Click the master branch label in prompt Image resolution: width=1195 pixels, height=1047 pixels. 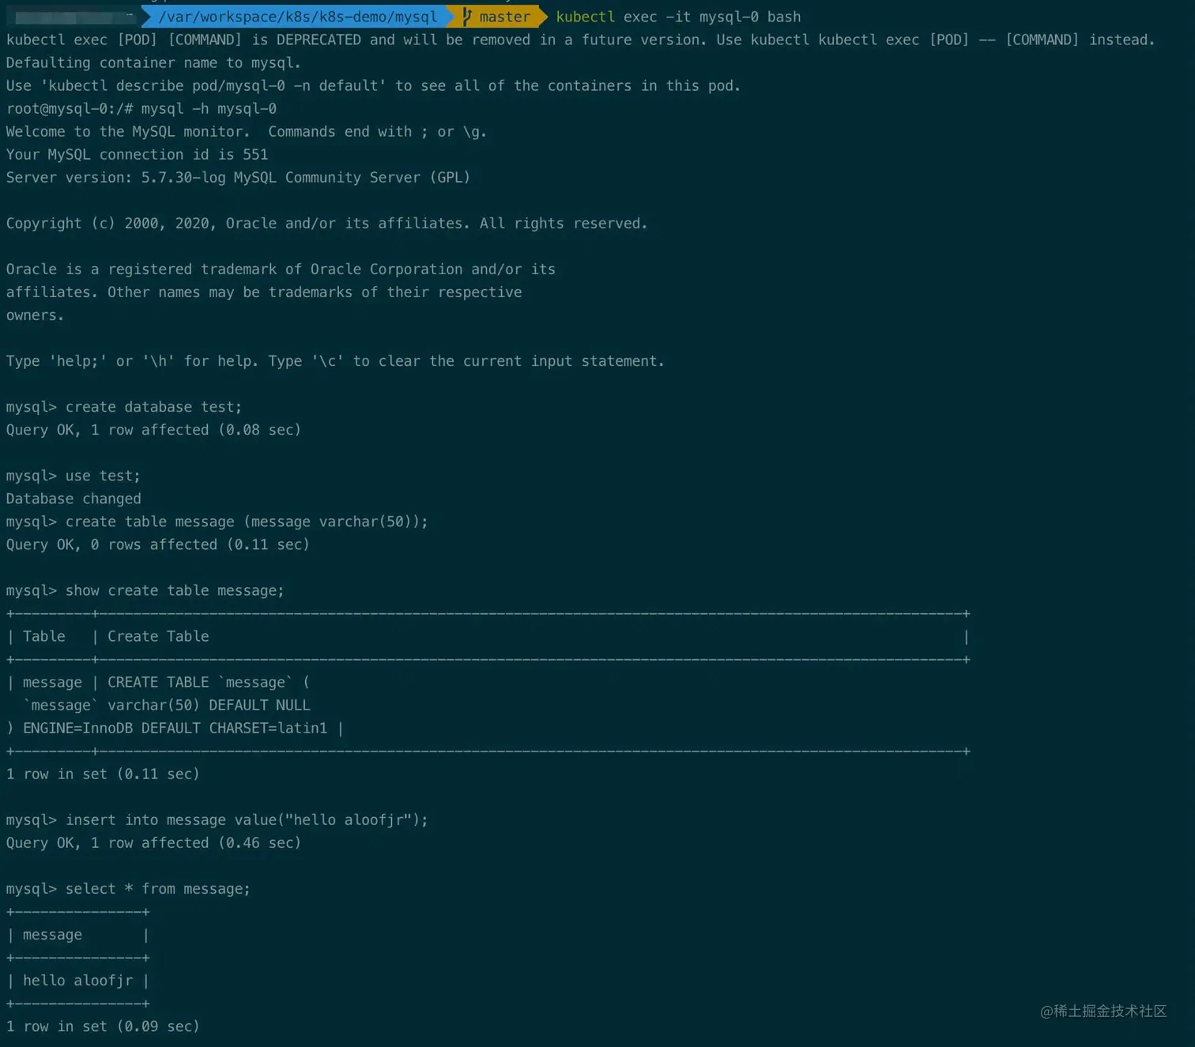(504, 17)
